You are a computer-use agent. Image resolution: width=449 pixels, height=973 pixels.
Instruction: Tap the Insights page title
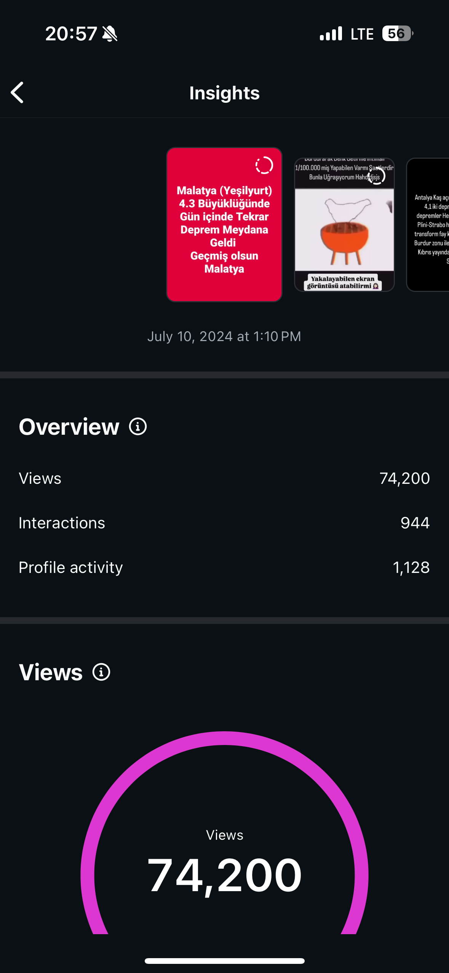click(x=224, y=93)
